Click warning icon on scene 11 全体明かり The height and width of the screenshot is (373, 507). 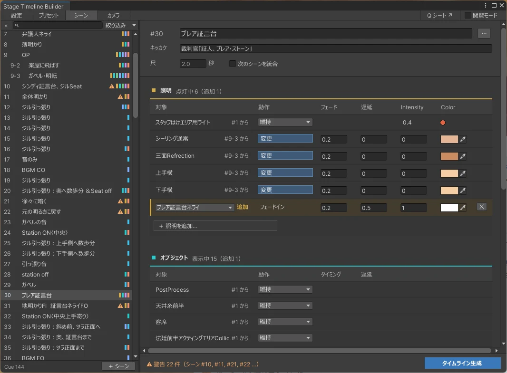pyautogui.click(x=120, y=96)
